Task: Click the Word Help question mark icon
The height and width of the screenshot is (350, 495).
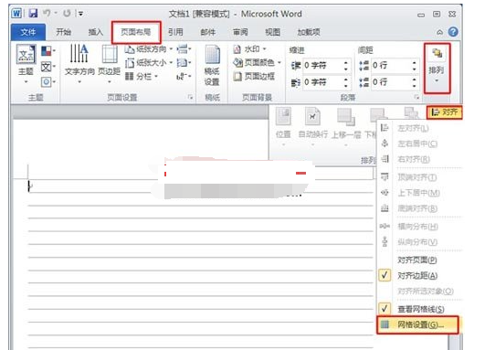Action: (x=453, y=32)
